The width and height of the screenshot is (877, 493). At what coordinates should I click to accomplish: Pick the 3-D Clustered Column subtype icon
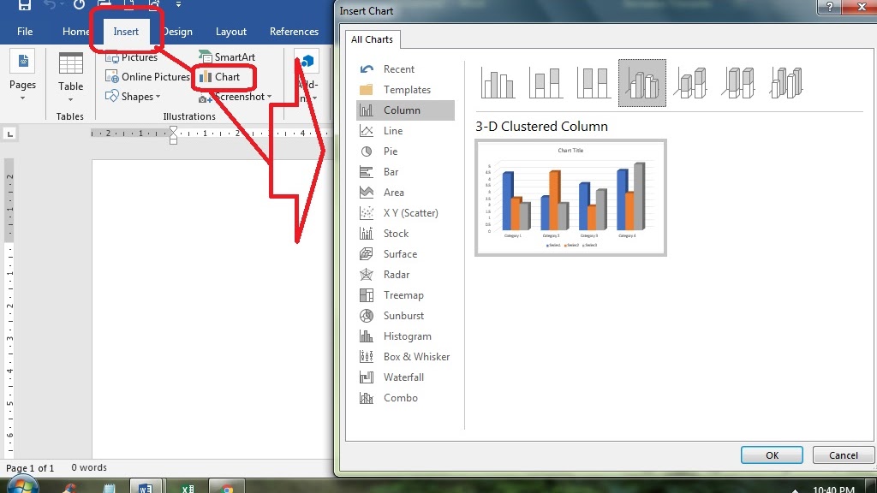click(641, 83)
